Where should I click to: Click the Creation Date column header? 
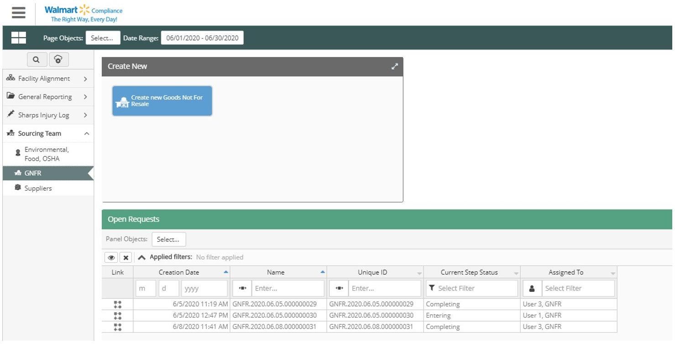(x=182, y=272)
